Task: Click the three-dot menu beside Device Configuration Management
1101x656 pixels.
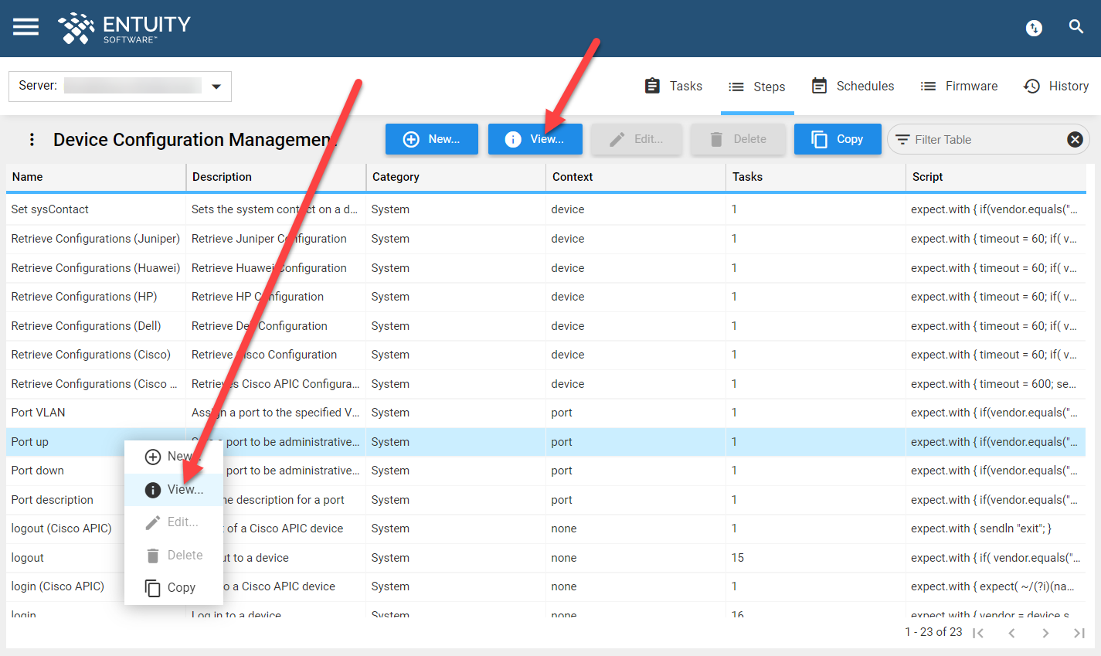Action: (31, 139)
